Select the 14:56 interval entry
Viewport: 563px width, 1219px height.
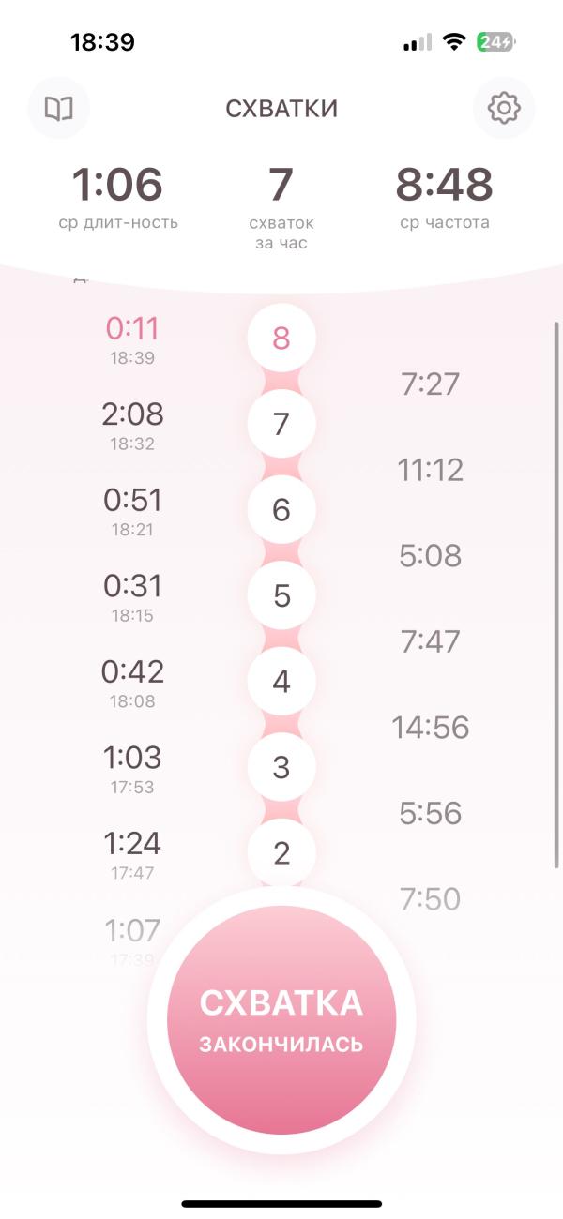[431, 728]
